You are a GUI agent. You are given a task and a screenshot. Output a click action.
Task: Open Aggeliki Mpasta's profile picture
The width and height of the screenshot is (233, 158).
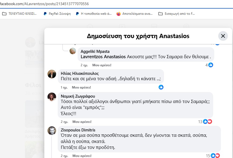(73, 51)
